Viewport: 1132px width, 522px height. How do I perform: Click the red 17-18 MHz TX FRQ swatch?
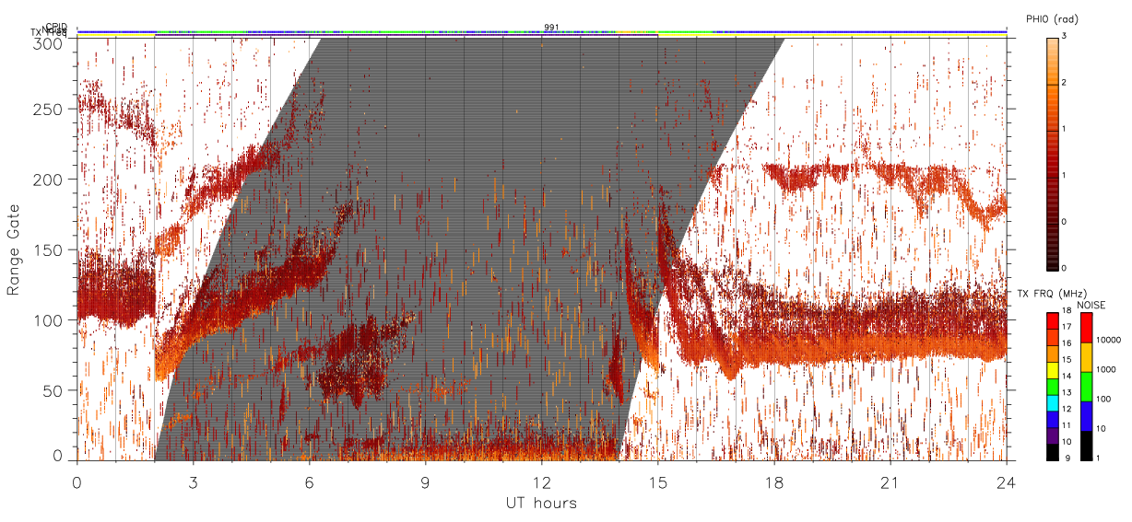pos(1053,321)
